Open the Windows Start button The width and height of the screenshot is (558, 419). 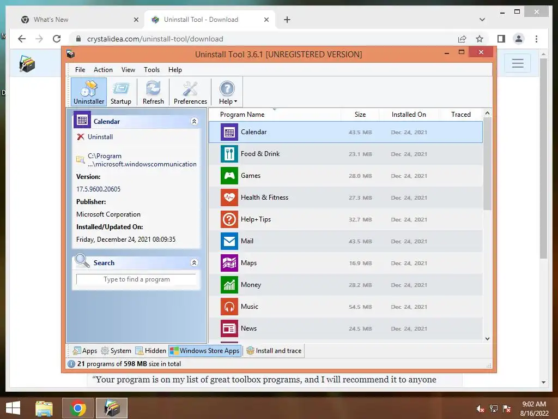pyautogui.click(x=13, y=408)
